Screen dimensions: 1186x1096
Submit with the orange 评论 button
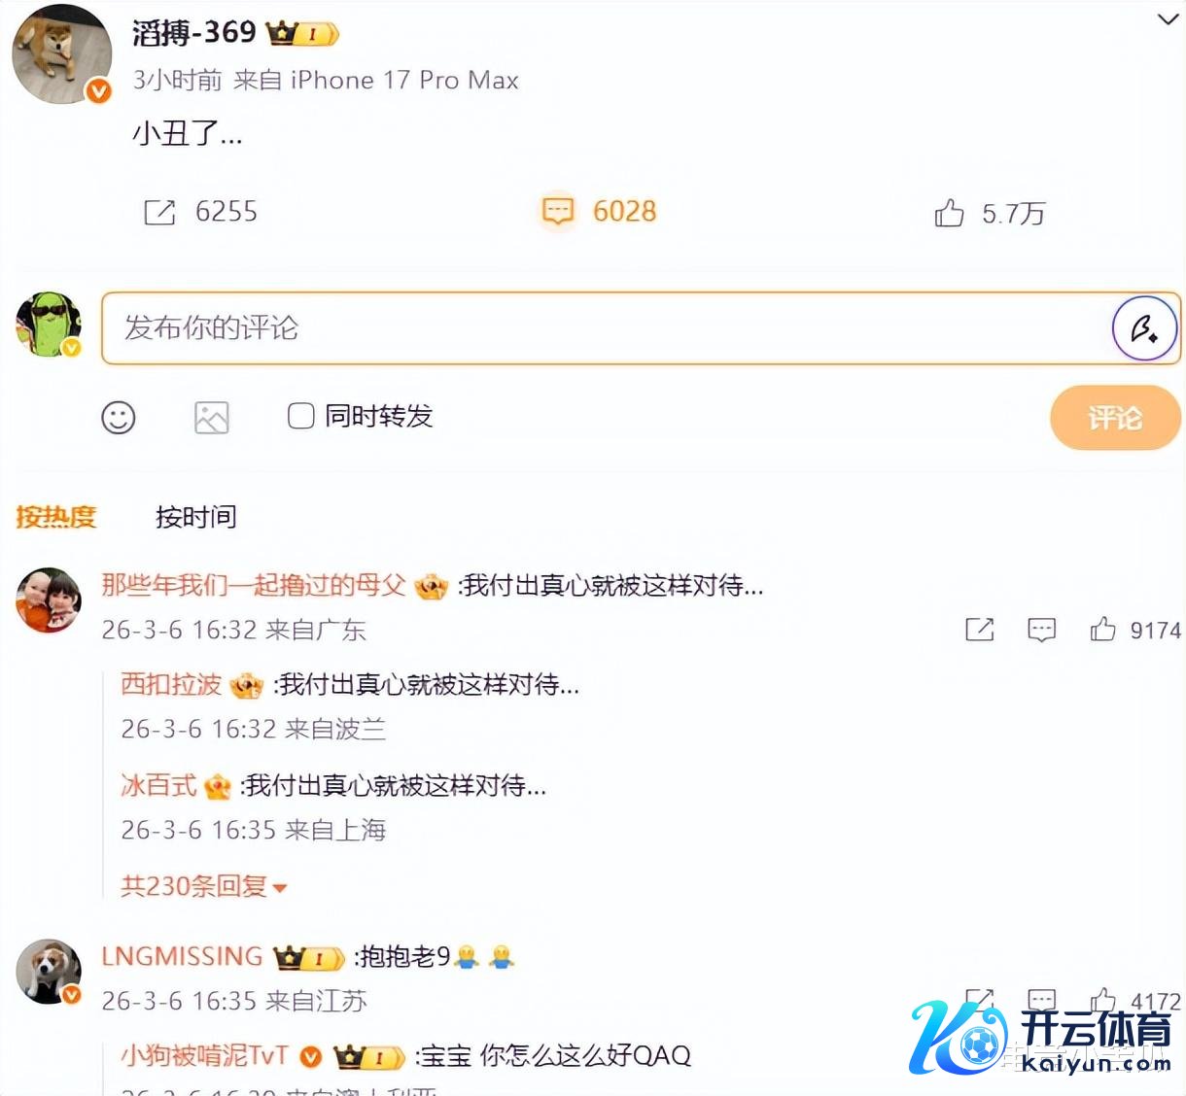(1115, 418)
